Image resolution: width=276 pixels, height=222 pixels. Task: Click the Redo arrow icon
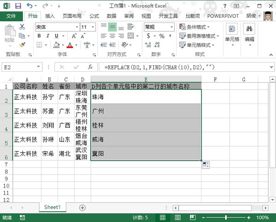point(45,6)
